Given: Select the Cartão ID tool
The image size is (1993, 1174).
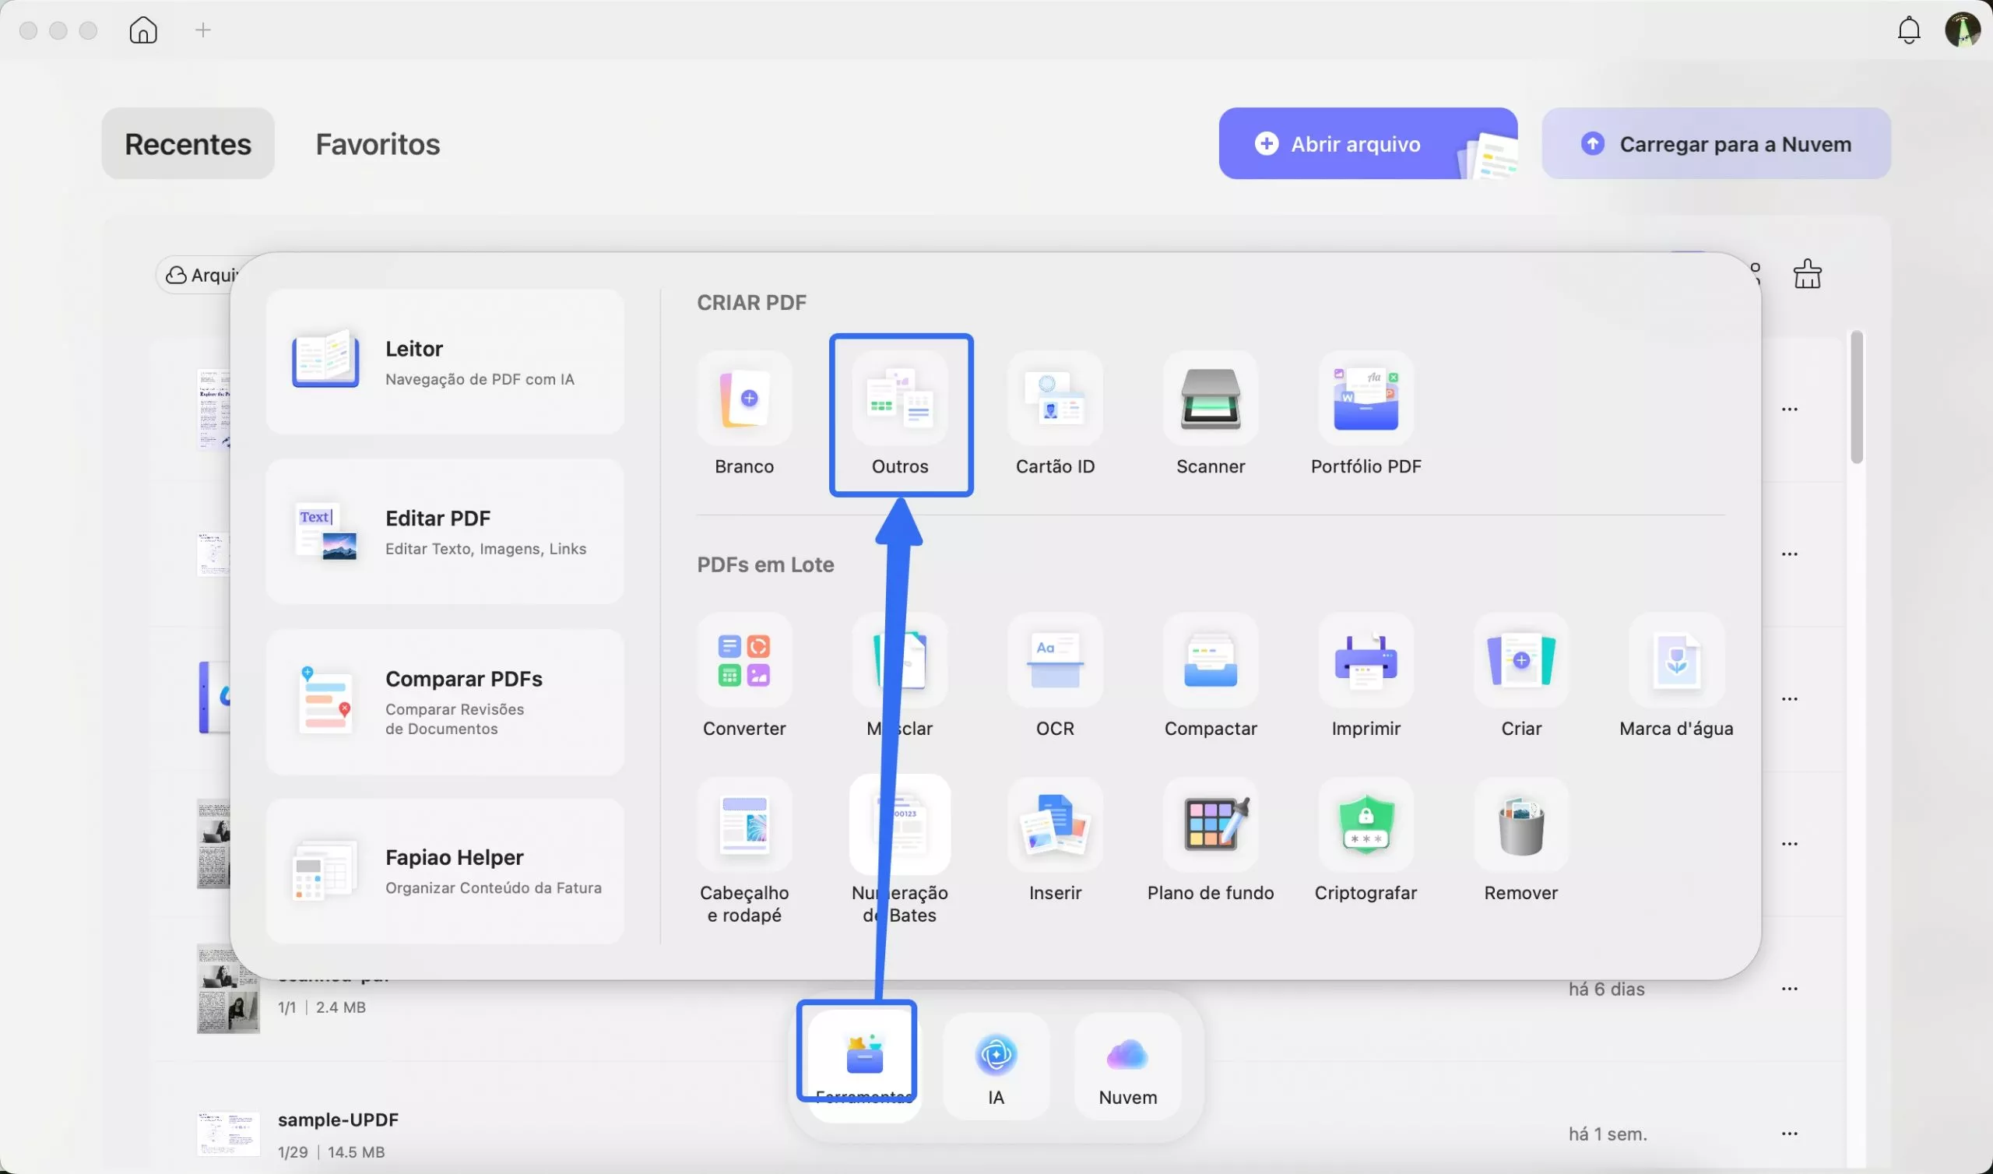Looking at the screenshot, I should tap(1055, 399).
